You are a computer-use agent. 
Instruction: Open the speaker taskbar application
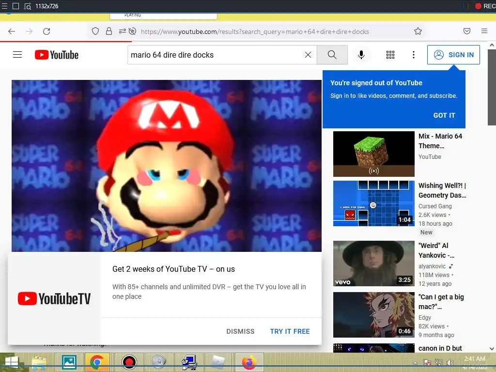click(159, 362)
